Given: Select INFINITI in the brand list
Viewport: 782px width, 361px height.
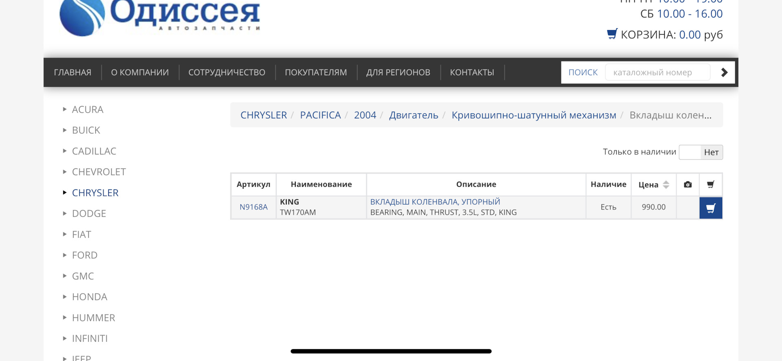Looking at the screenshot, I should (x=90, y=338).
